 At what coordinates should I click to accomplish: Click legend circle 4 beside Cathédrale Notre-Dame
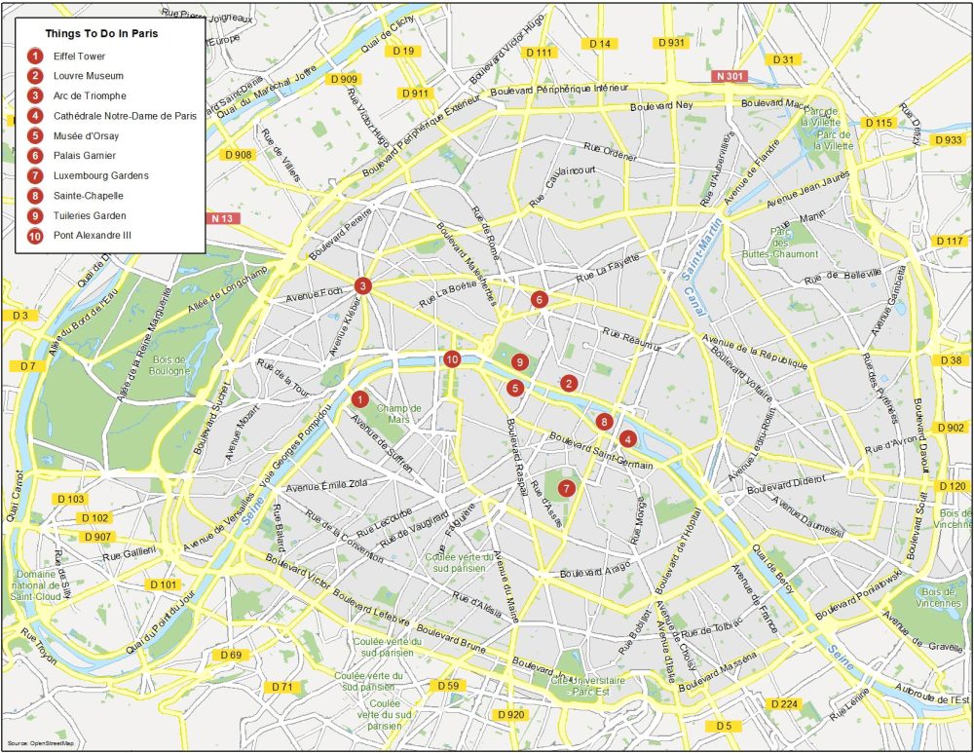35,116
